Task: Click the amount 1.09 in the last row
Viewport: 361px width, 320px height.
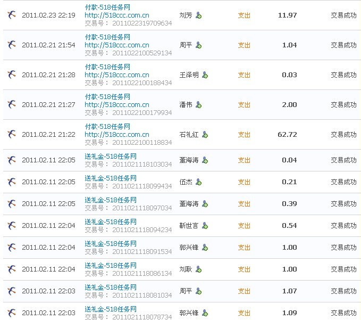Action: click(288, 313)
